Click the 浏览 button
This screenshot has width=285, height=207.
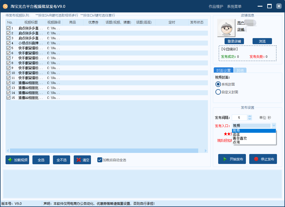tap(262, 41)
